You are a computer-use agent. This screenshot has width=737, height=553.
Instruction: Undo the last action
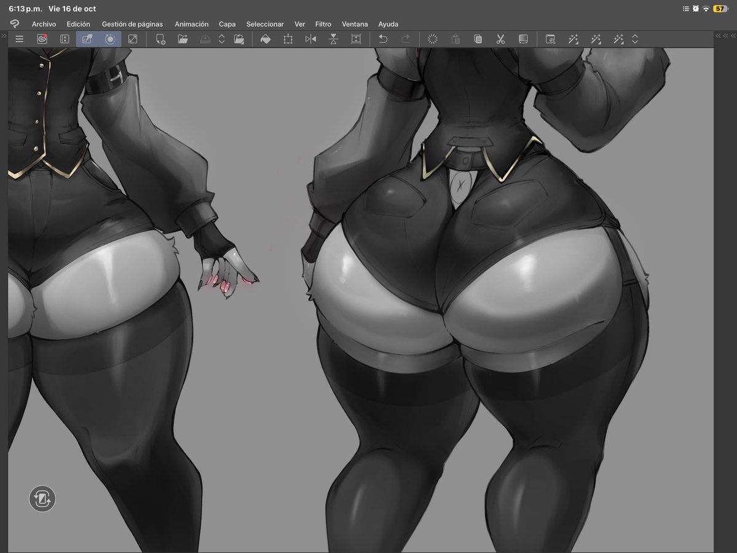[x=383, y=39]
